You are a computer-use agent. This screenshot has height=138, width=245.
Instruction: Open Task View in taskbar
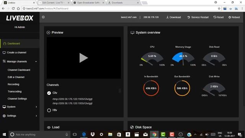[x=75, y=135]
